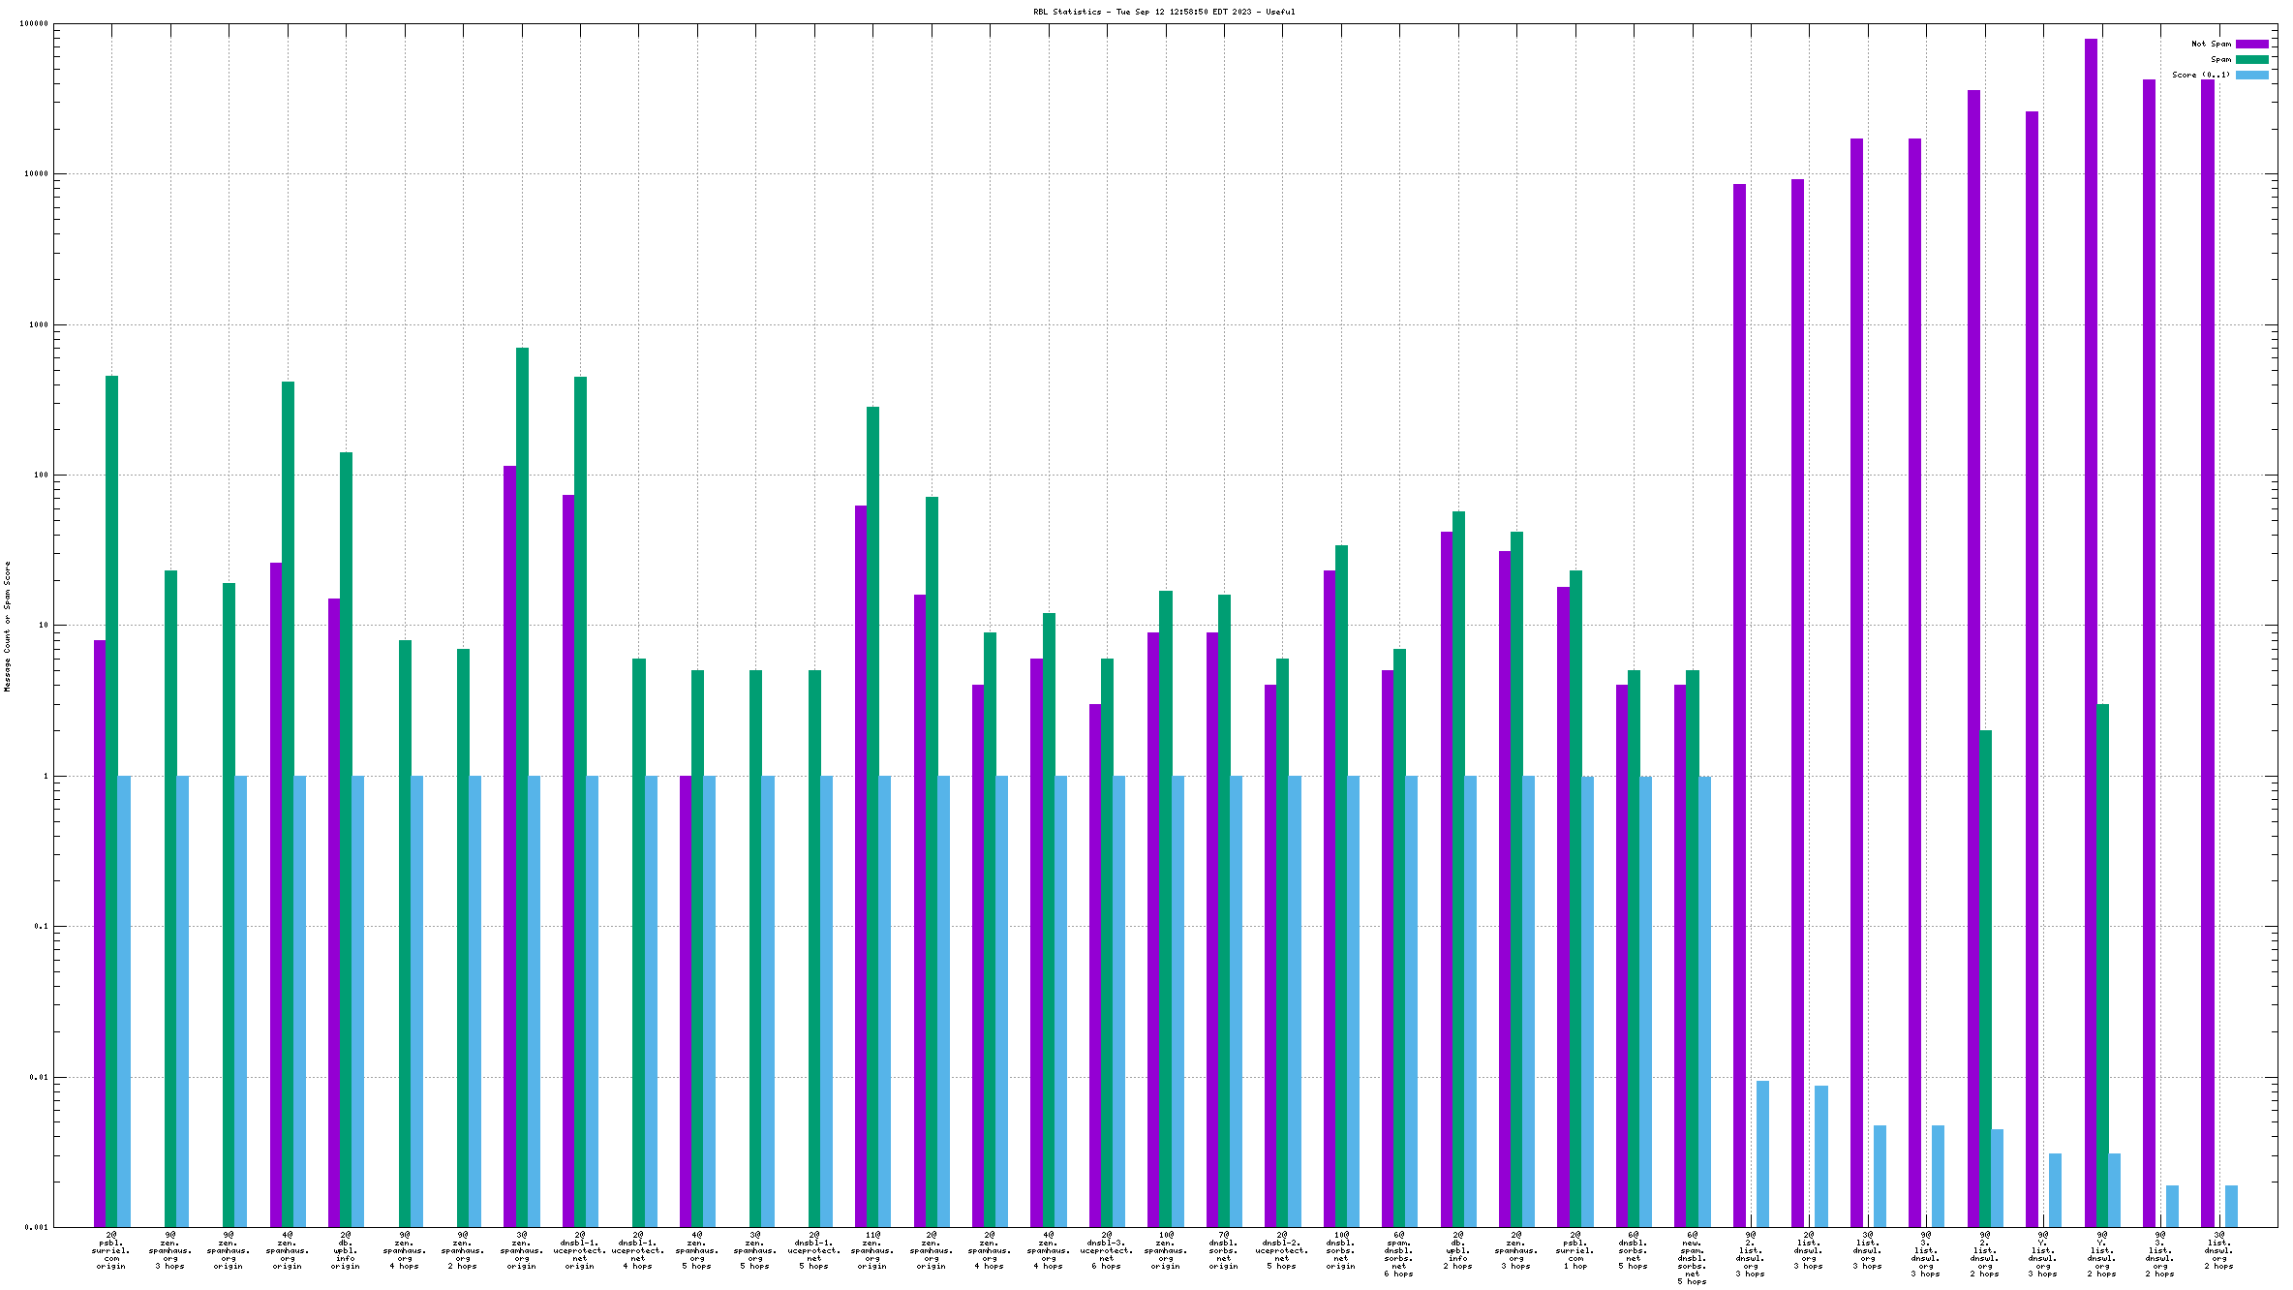Click the 10000 y-axis tick label

click(x=34, y=174)
